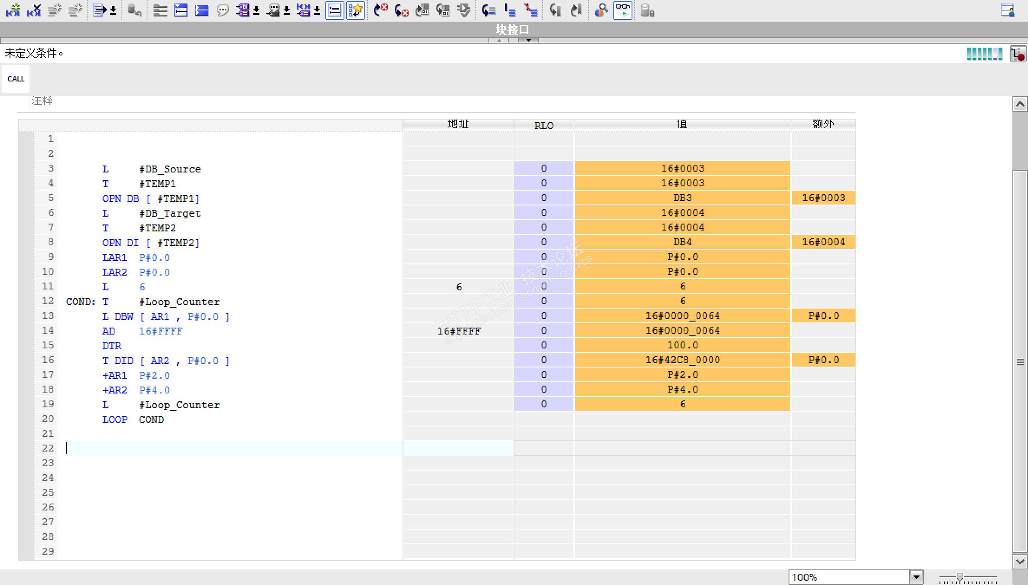Viewport: 1028px width, 585px height.
Task: Click the scroll down arrow
Action: click(x=1020, y=561)
